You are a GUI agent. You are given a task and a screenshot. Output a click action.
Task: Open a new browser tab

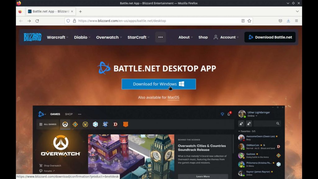point(80,11)
